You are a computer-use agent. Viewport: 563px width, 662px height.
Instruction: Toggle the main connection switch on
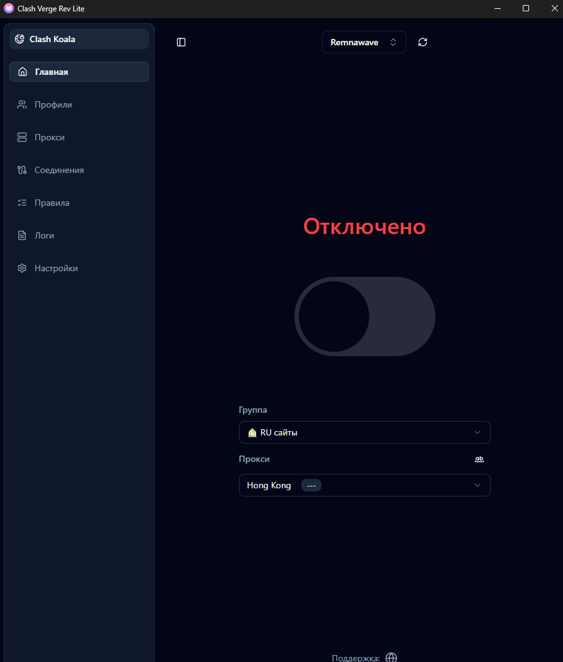tap(365, 317)
